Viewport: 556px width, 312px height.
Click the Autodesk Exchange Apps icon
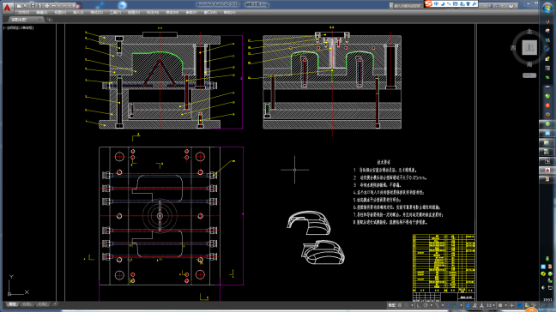[x=491, y=6]
